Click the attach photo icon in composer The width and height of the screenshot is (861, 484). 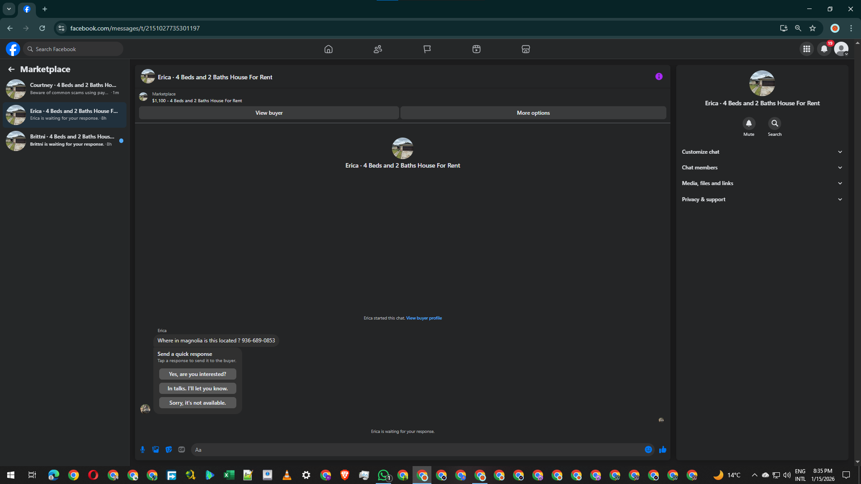tap(156, 449)
